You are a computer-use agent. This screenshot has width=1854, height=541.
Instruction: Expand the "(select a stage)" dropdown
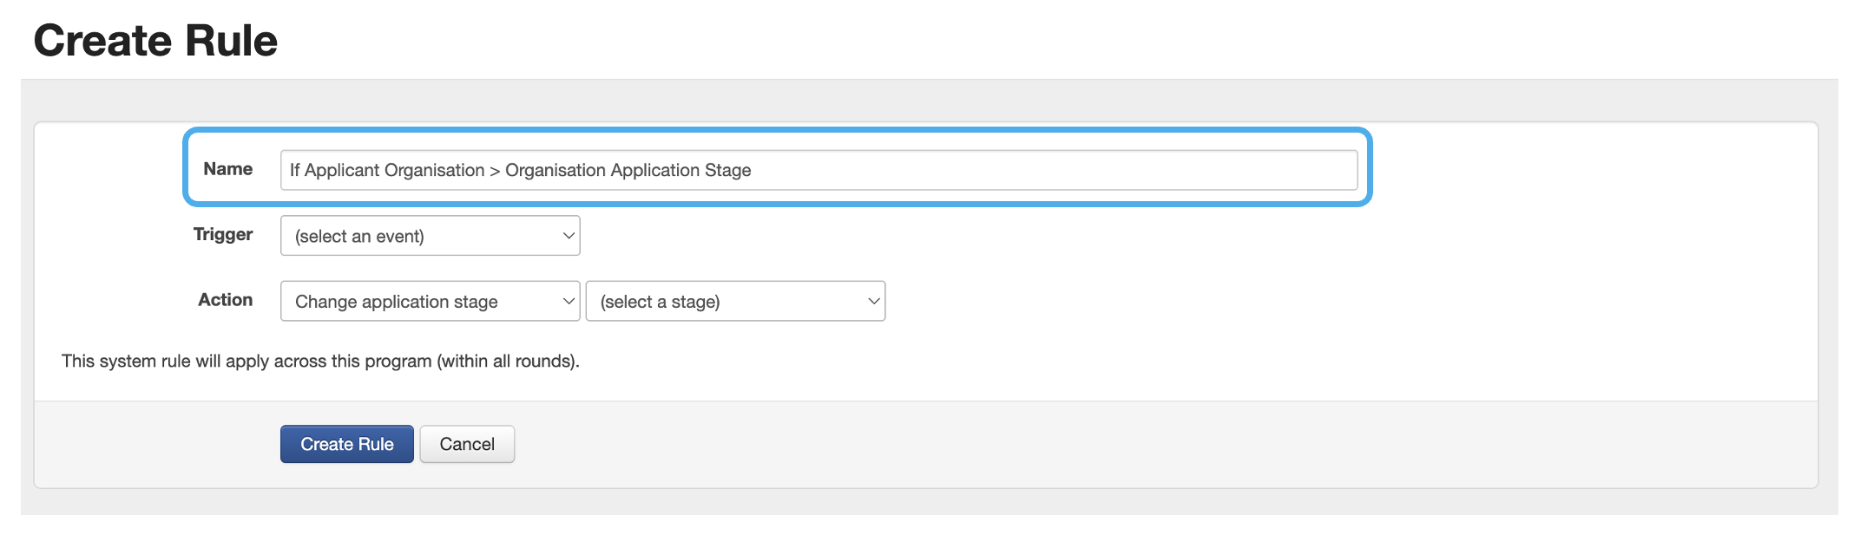tap(735, 302)
